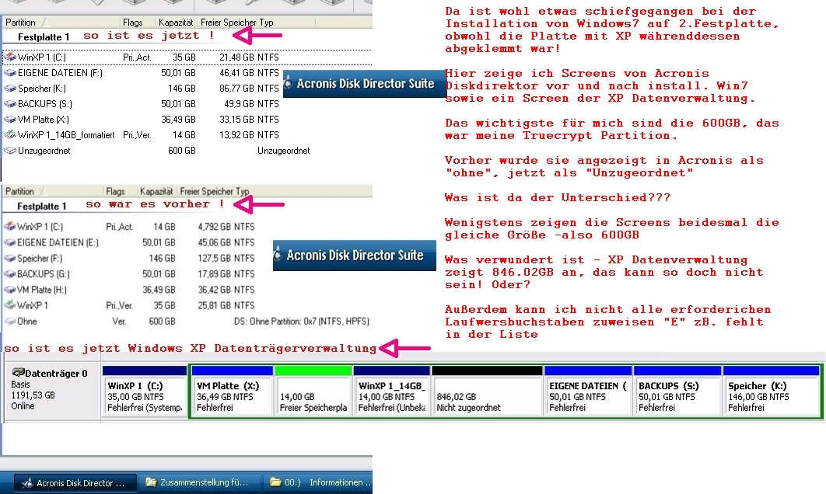Click the Flags column header in the upper list
Viewport: 826px width, 494px height.
click(133, 22)
